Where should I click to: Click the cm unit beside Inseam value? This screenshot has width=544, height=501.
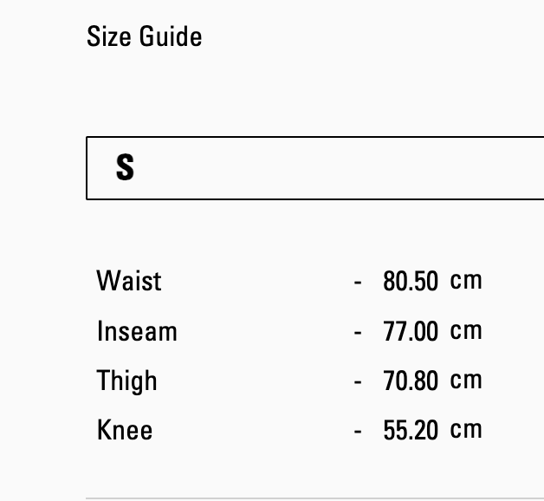(x=466, y=331)
